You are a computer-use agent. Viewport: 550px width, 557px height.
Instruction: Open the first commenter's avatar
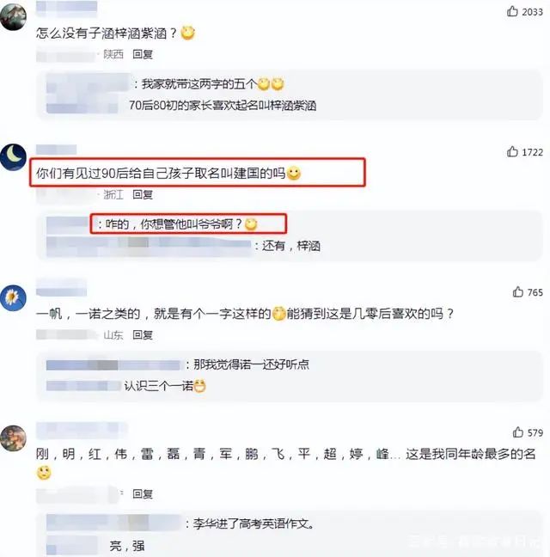coord(13,16)
